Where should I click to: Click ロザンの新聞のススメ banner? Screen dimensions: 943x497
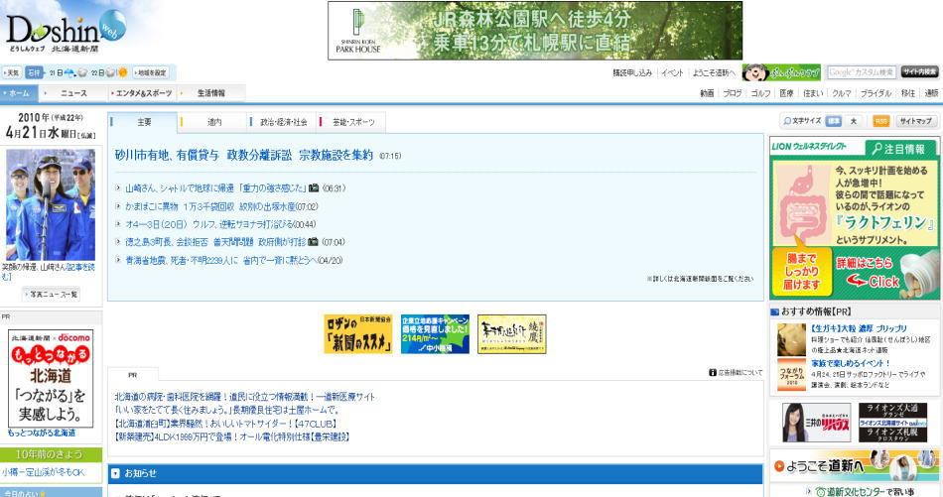[x=357, y=334]
